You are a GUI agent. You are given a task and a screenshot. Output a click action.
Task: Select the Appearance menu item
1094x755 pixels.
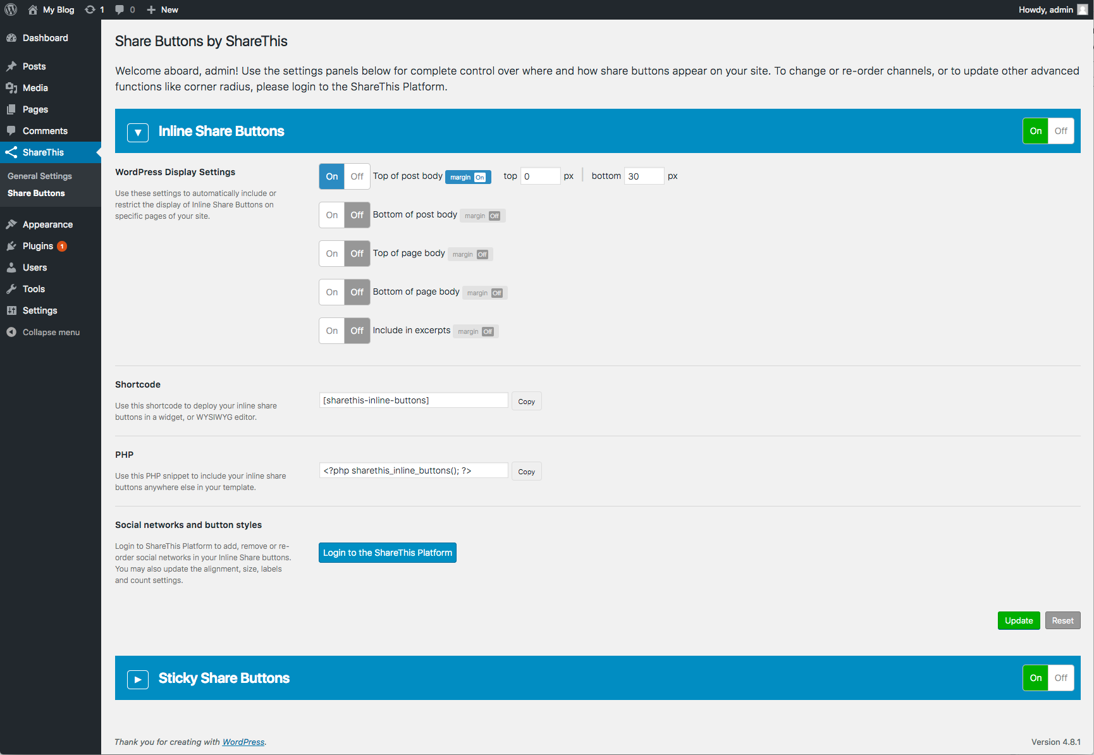pyautogui.click(x=47, y=224)
